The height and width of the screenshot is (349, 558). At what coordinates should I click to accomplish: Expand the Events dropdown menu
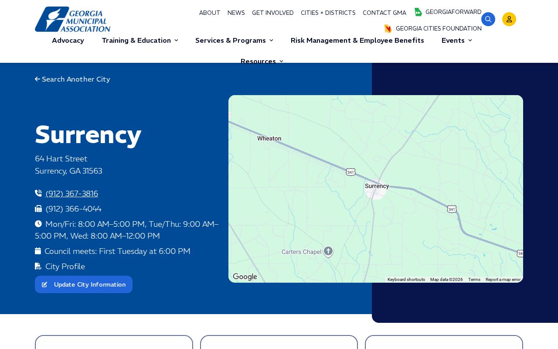point(457,41)
